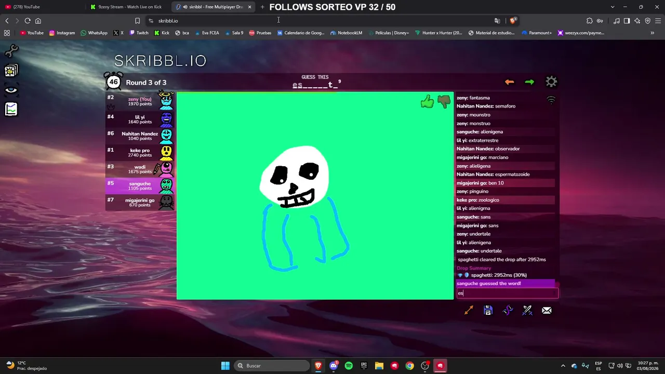Like the drawing with thumbs up

[x=427, y=102]
